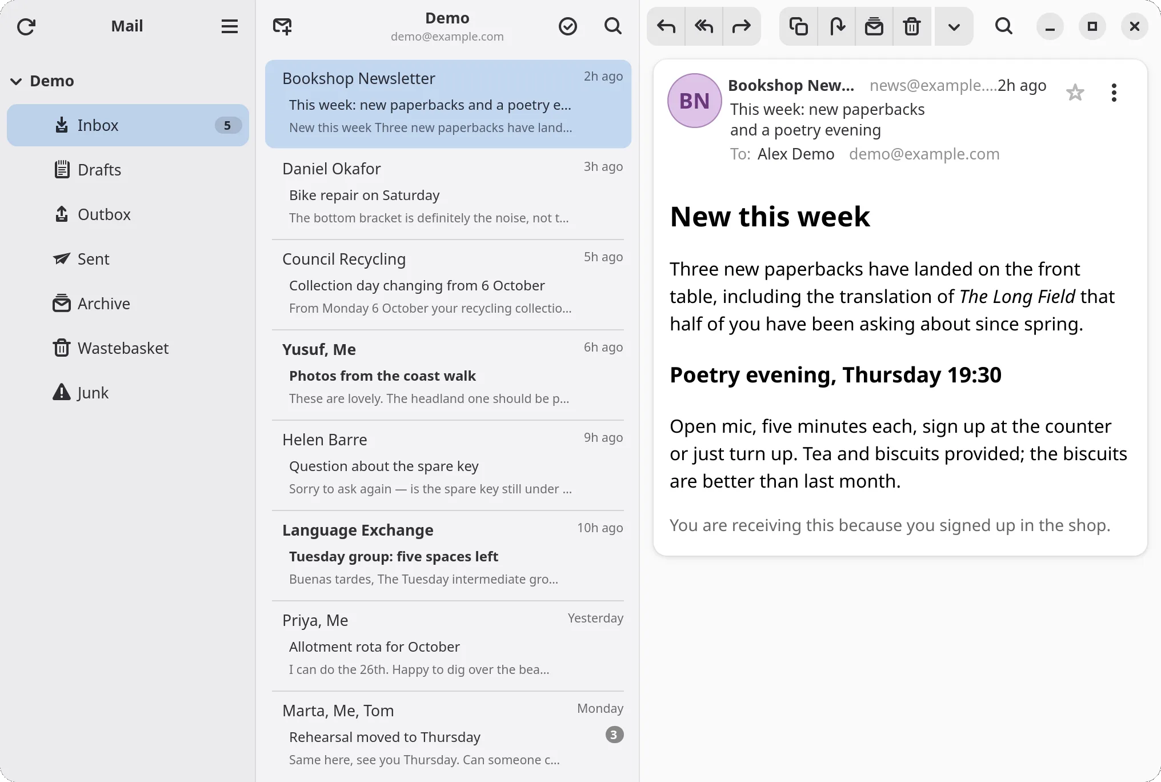Select the Inbox folder
Screen dimensions: 1161x782
tap(128, 125)
